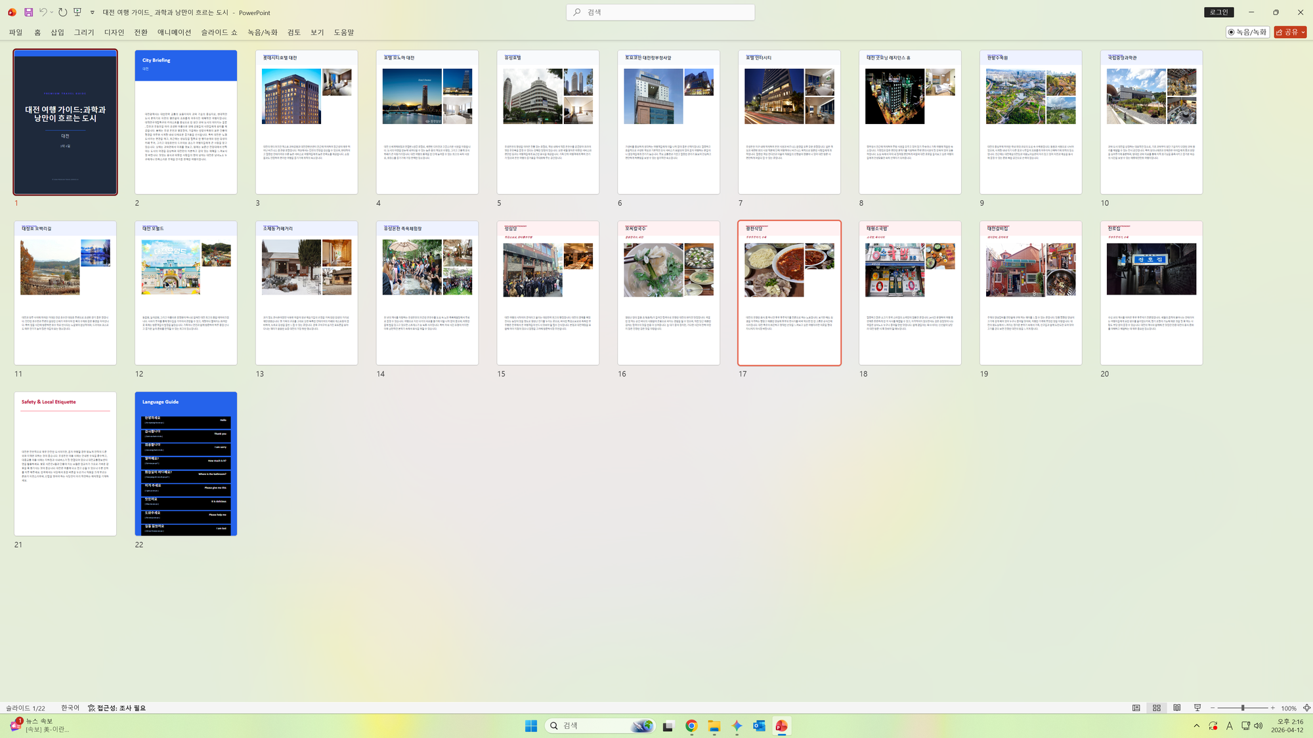
Task: Expand Customize Quick Access Toolbar dropdown
Action: pyautogui.click(x=92, y=12)
